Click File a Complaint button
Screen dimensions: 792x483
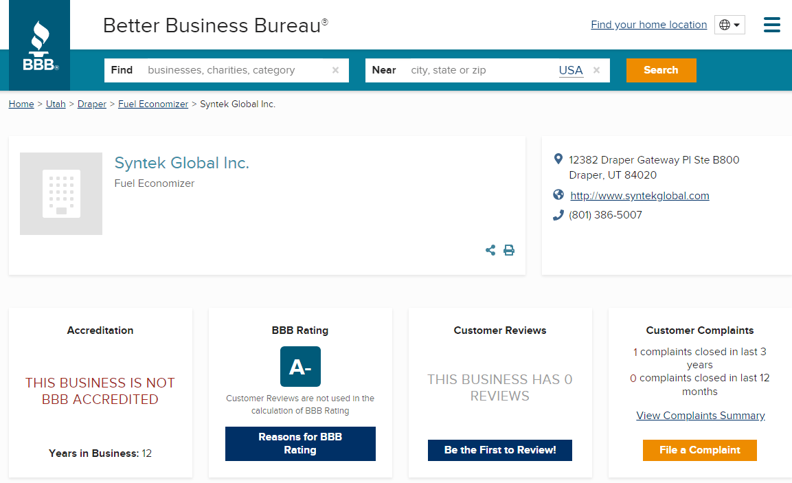pos(699,450)
